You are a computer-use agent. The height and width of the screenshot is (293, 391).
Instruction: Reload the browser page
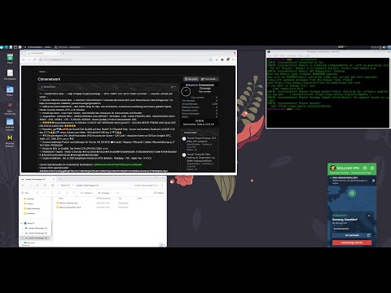click(34, 59)
